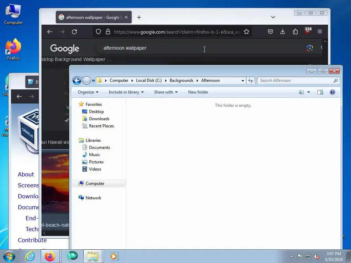Open the extensions puzzle icon
This screenshot has width=351, height=263.
coord(295,32)
